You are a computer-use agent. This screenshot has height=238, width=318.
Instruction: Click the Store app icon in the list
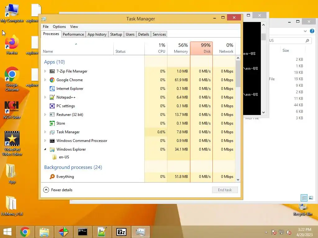point(52,123)
